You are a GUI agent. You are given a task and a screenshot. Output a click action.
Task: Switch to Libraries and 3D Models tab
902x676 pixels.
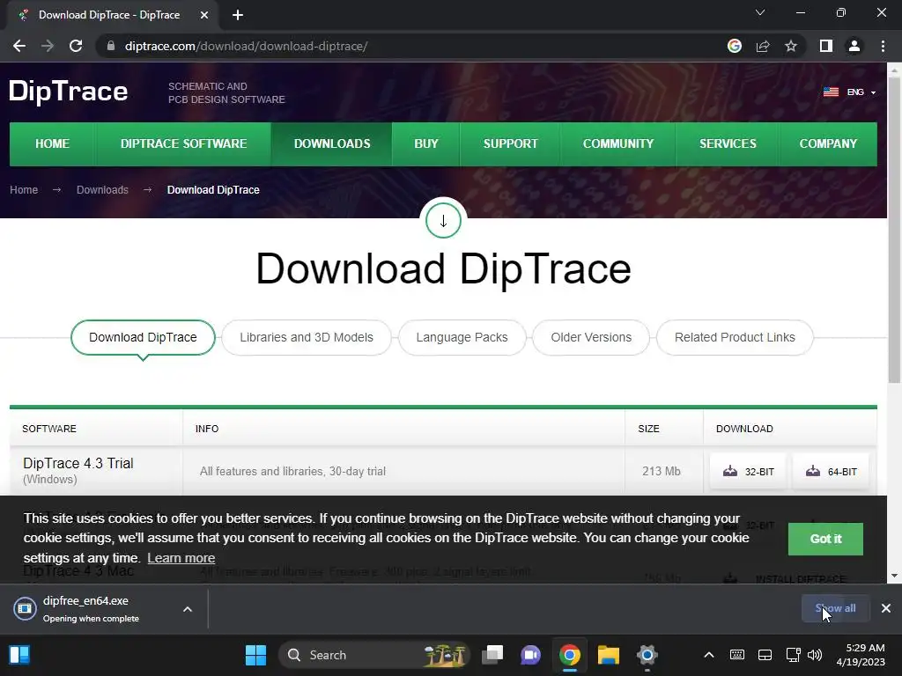coord(307,337)
